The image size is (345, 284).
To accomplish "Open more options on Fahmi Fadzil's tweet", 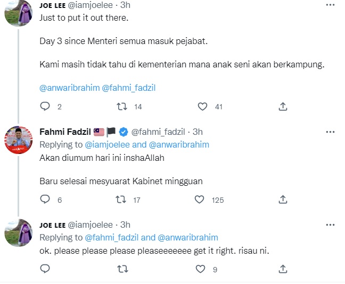I will (330, 131).
